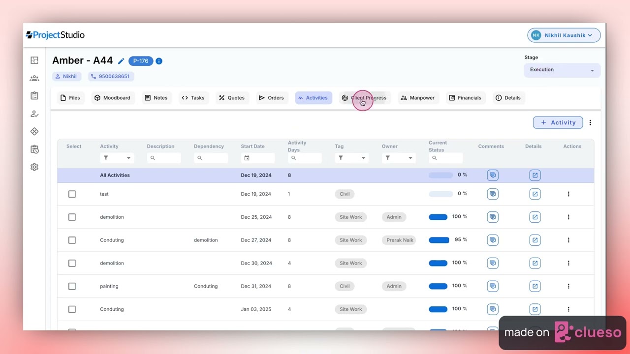Viewport: 630px width, 354px height.
Task: Open the settings gear in left sidebar
Action: tap(34, 167)
